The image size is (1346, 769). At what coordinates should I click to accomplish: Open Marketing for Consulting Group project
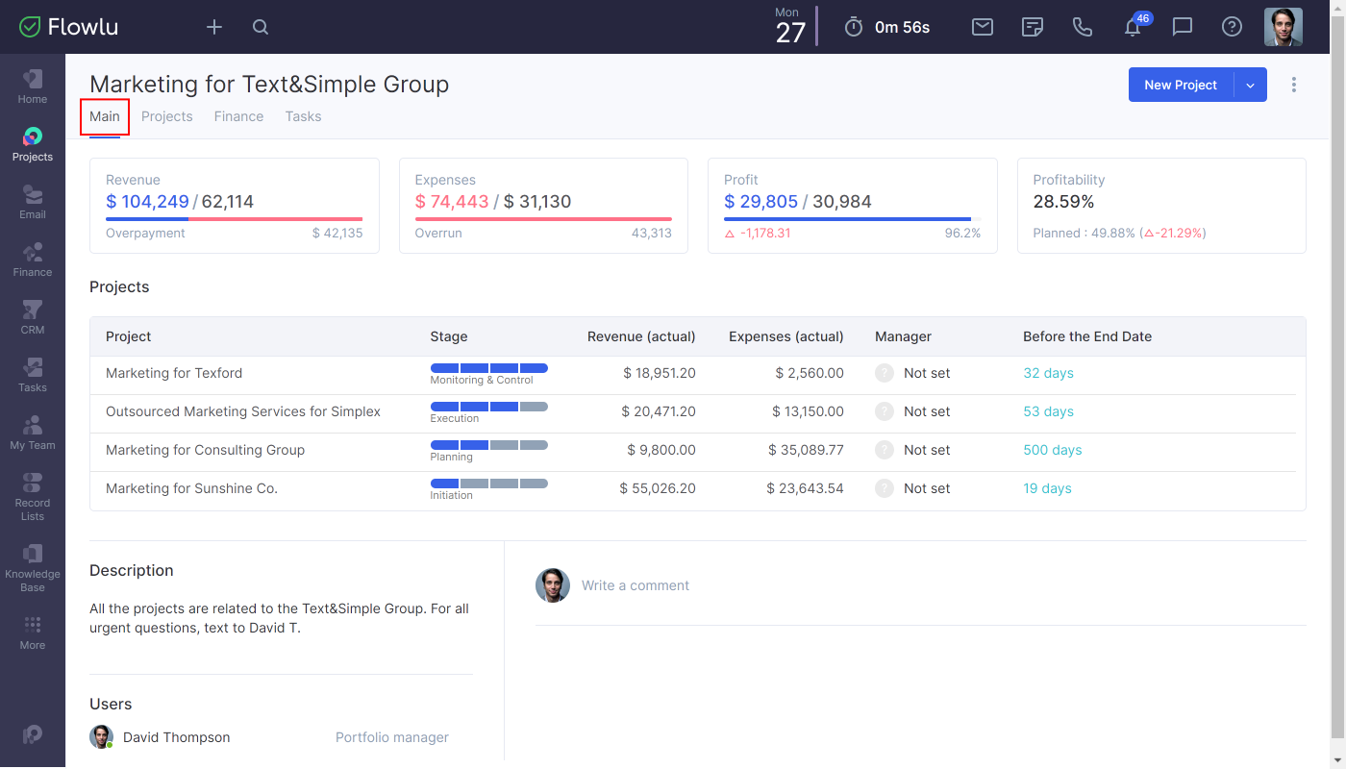tap(205, 450)
